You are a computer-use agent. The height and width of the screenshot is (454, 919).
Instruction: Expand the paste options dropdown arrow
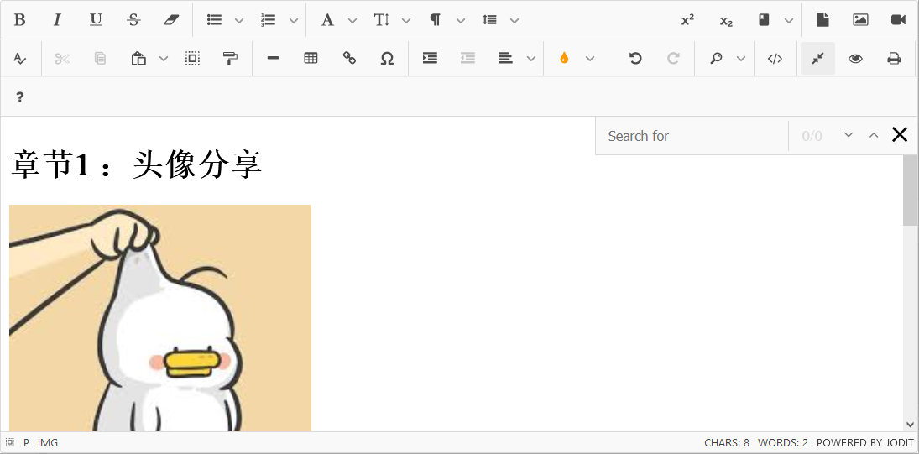(x=164, y=59)
